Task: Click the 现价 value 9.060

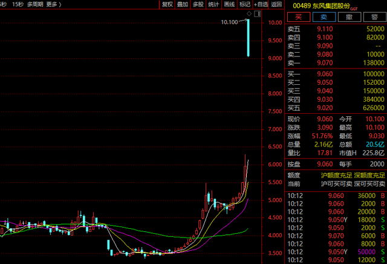Action: click(325, 119)
